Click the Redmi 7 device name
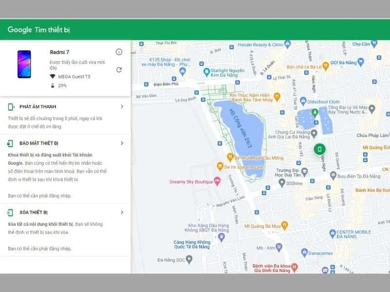This screenshot has width=390, height=292. tap(59, 52)
